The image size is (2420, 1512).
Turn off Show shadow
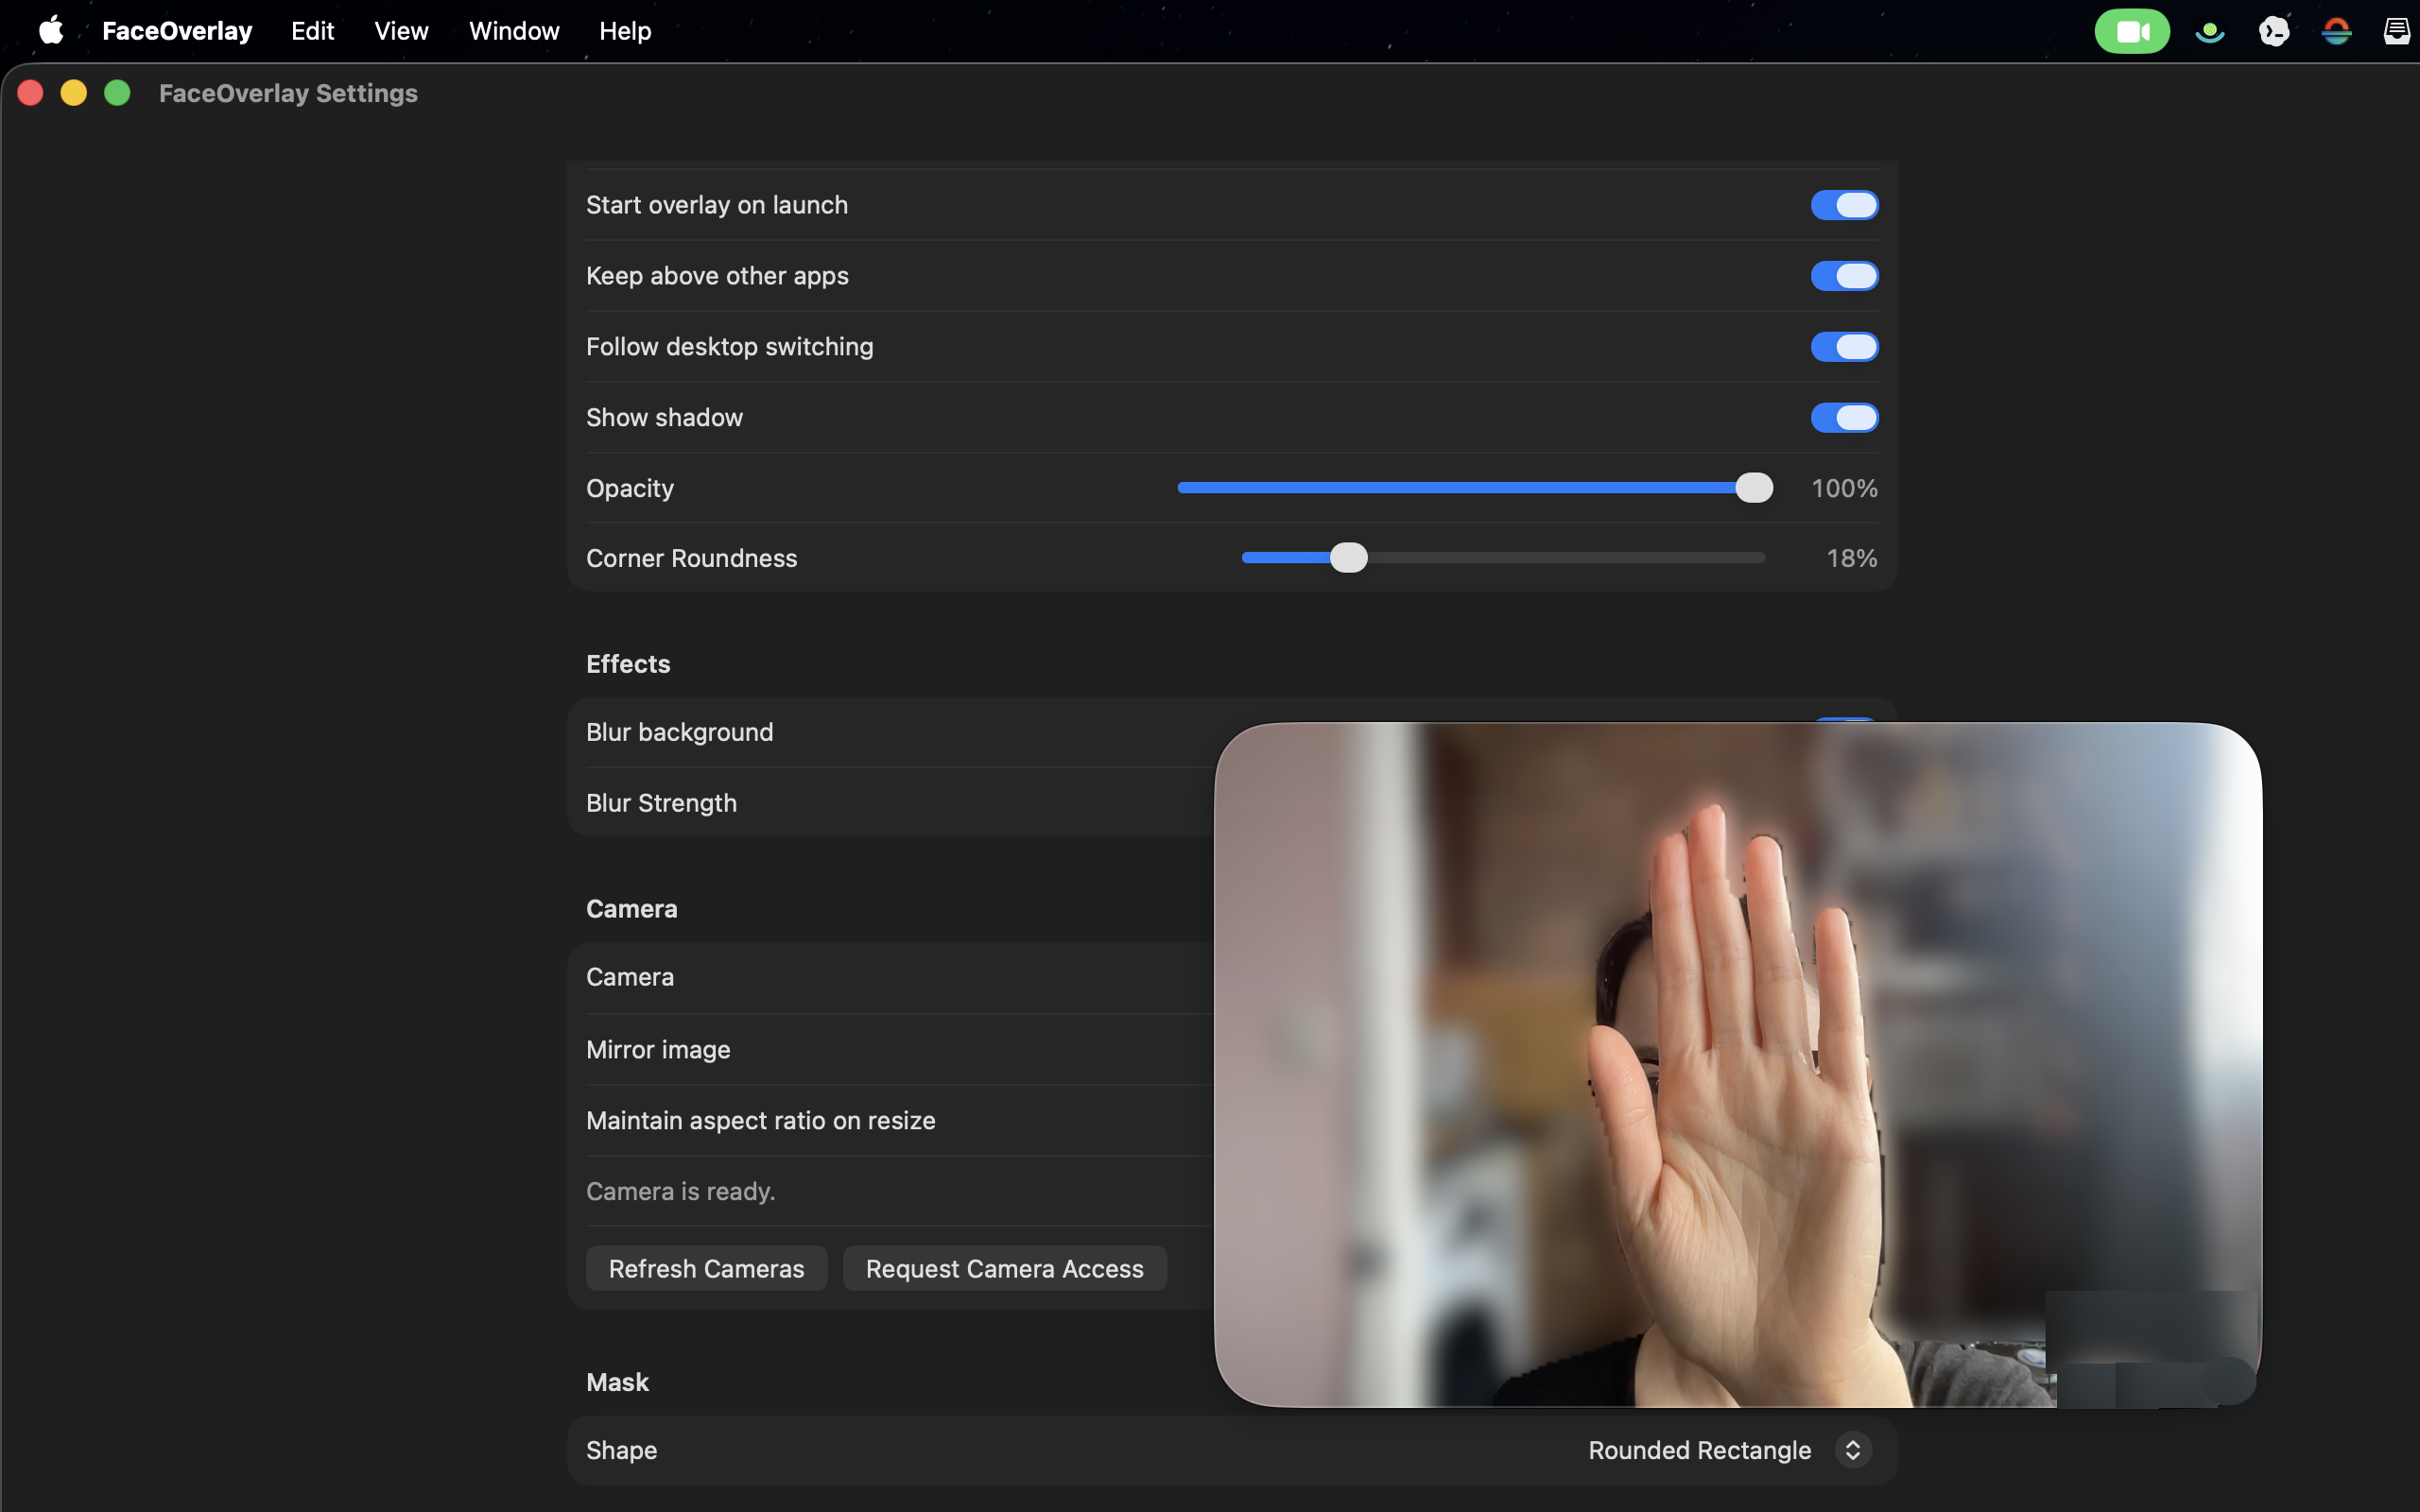pyautogui.click(x=1843, y=418)
